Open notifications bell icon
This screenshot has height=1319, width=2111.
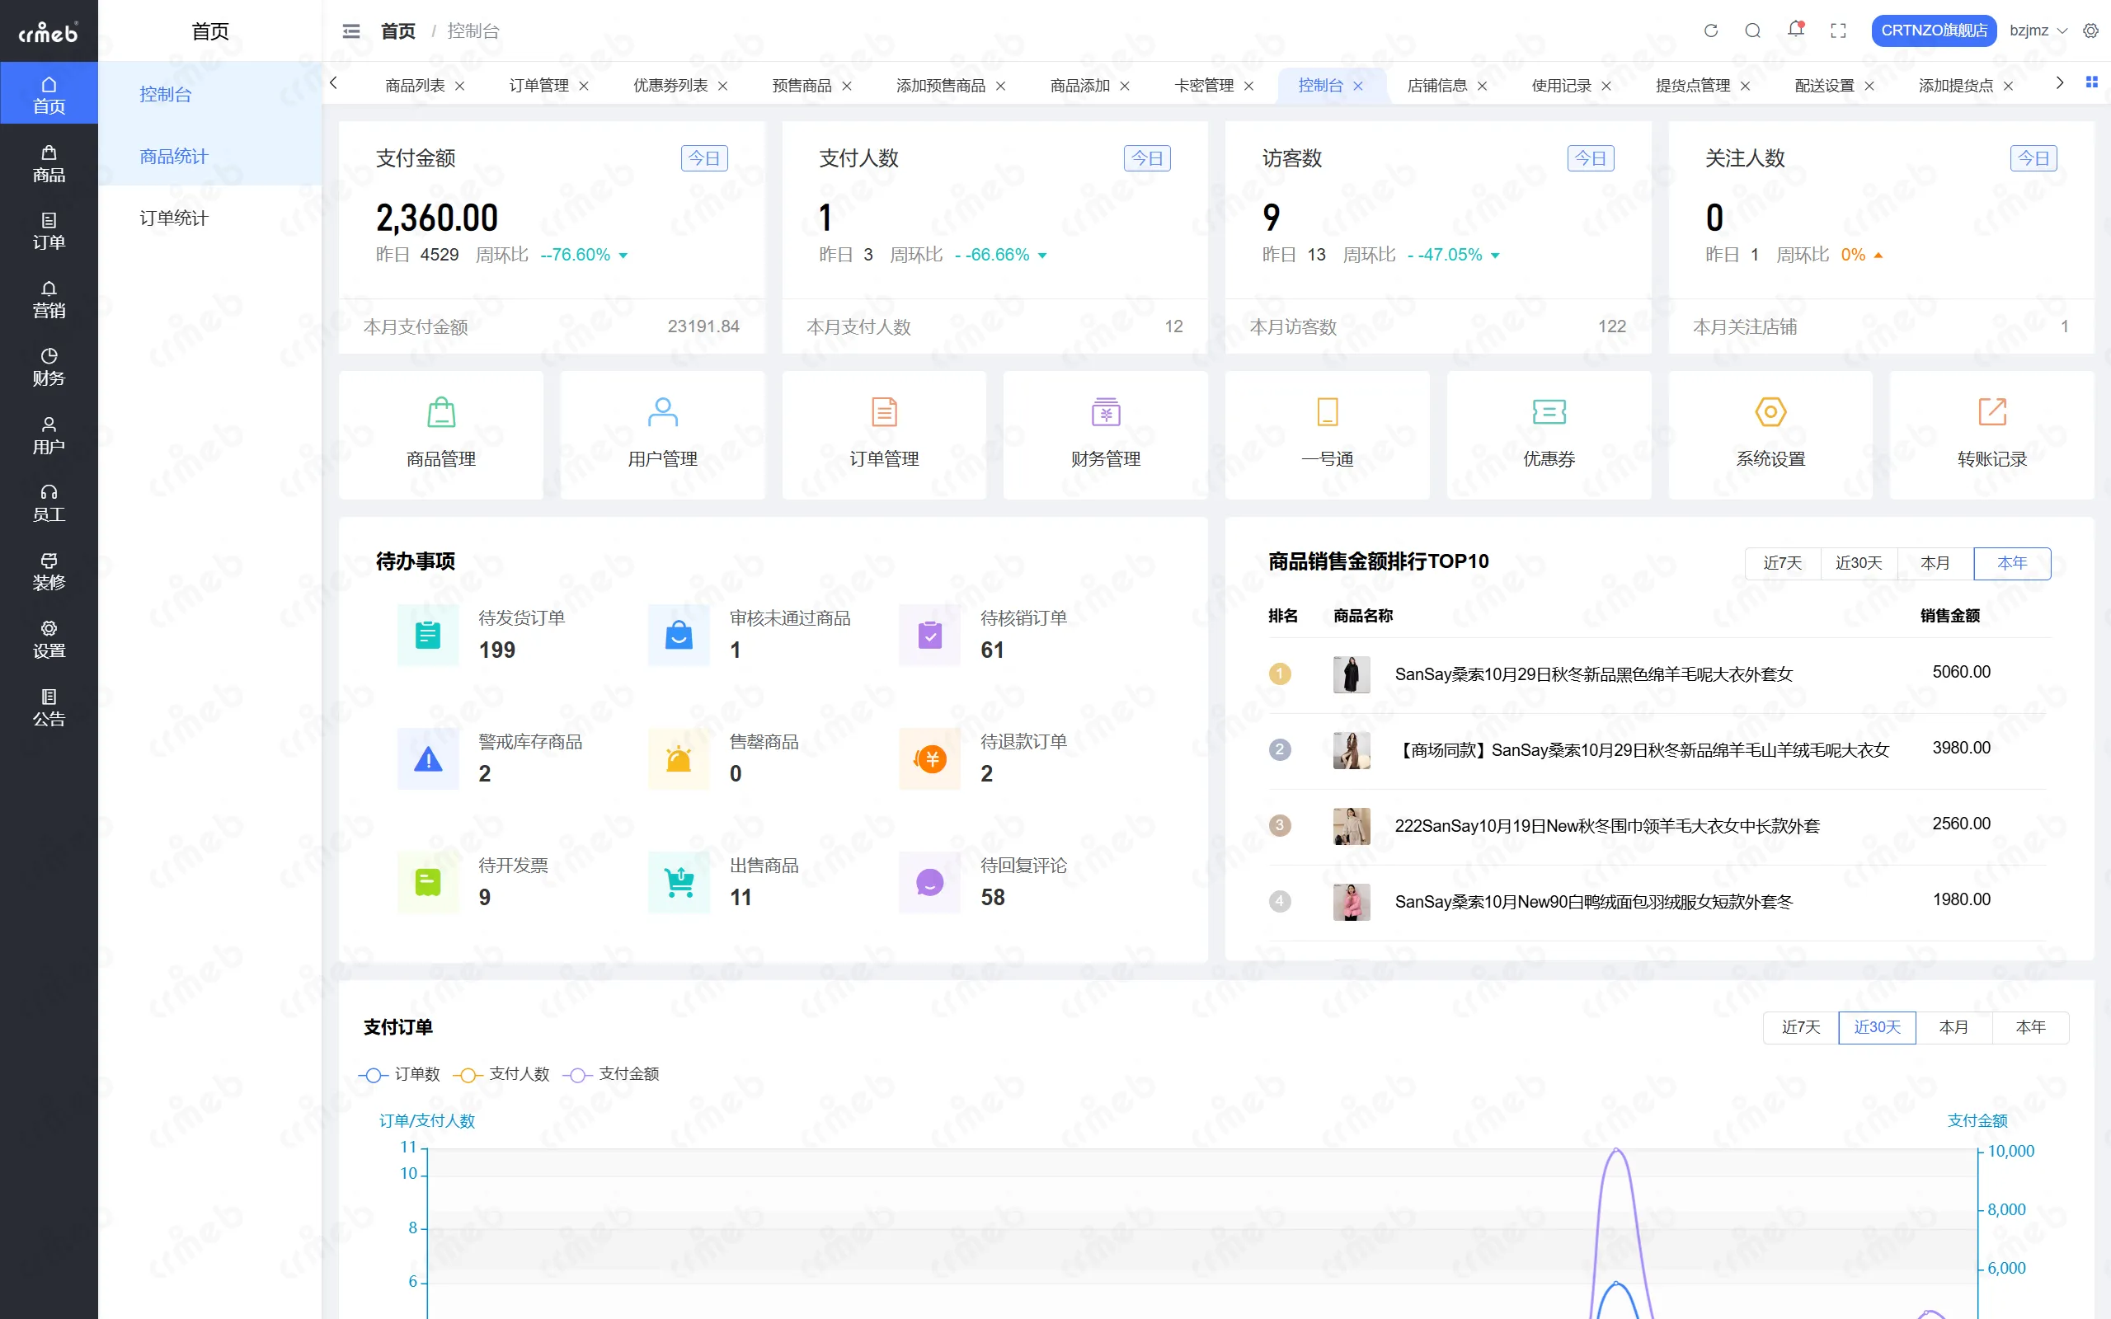pos(1795,30)
